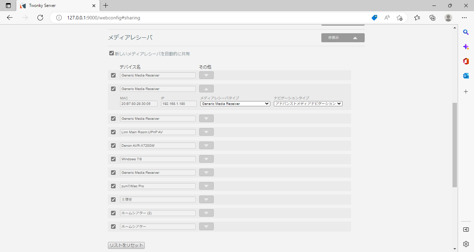Click the メディアレシーバ section heading
The height and width of the screenshot is (252, 474).
(x=130, y=37)
